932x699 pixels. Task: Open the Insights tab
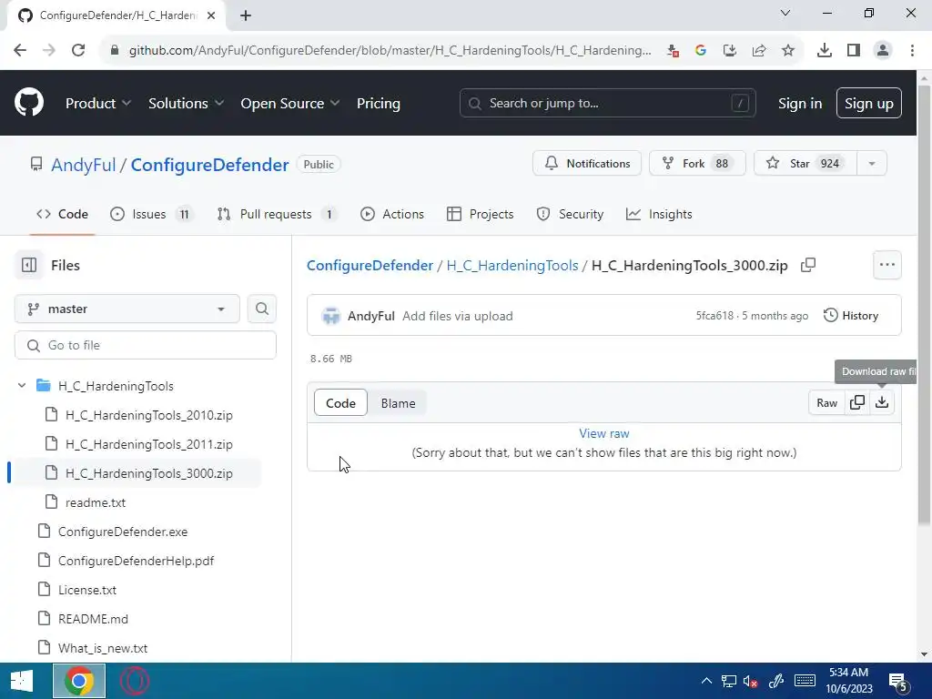point(659,214)
